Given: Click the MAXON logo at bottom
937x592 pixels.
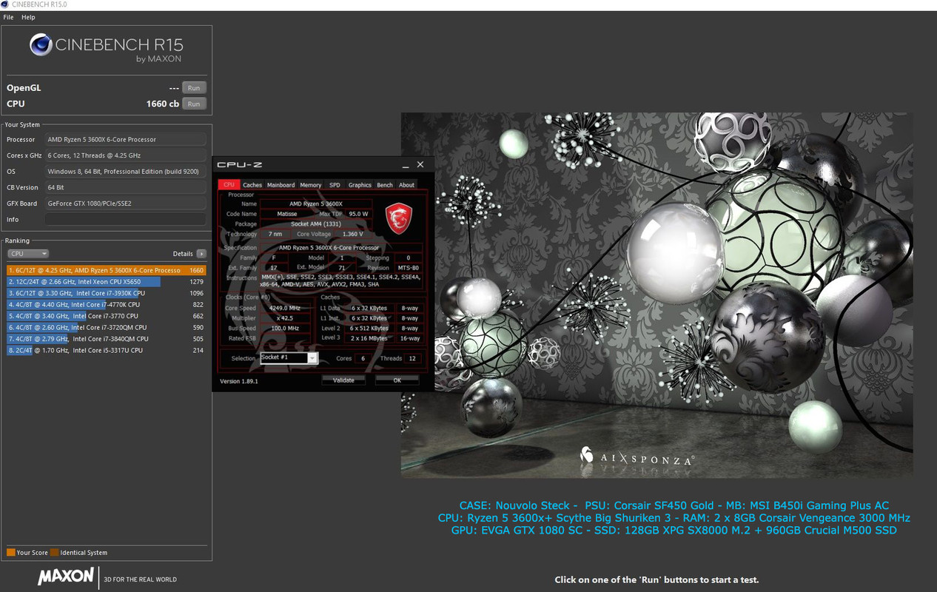Looking at the screenshot, I should coord(65,576).
